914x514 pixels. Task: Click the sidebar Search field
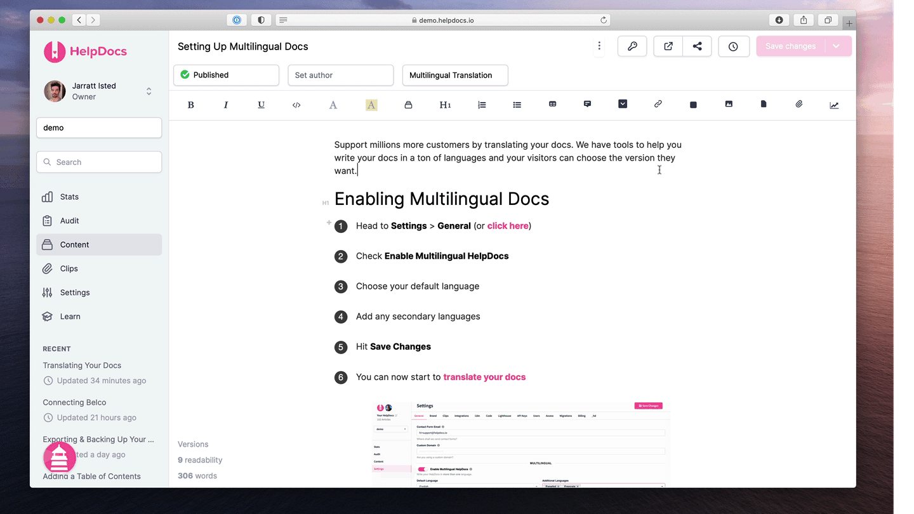[99, 162]
